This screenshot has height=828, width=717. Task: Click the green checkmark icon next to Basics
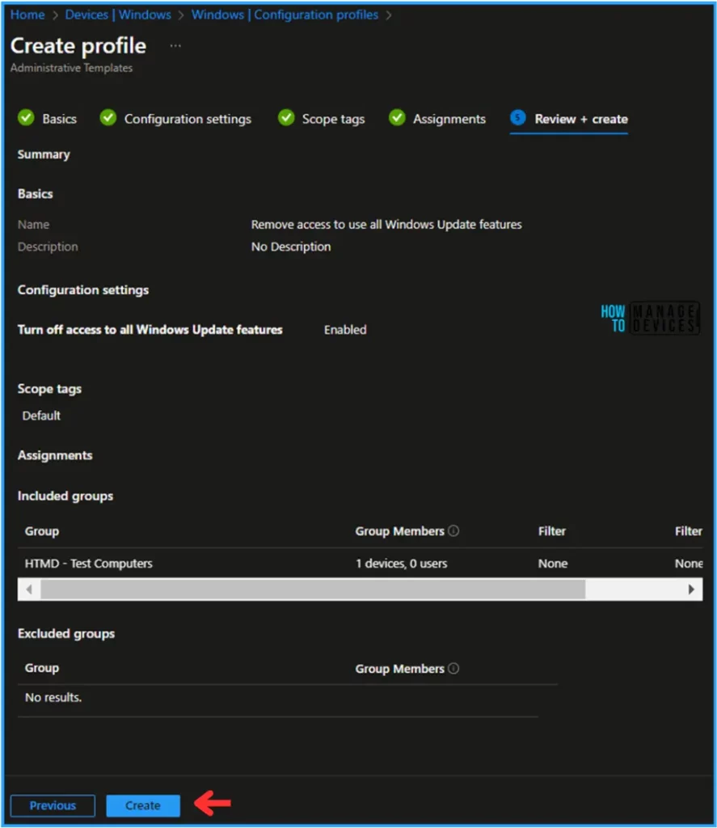[26, 117]
